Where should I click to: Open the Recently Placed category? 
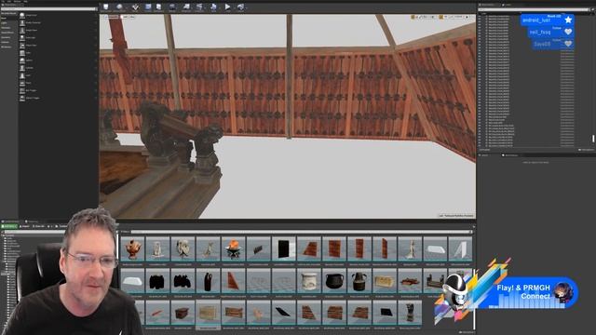point(9,13)
